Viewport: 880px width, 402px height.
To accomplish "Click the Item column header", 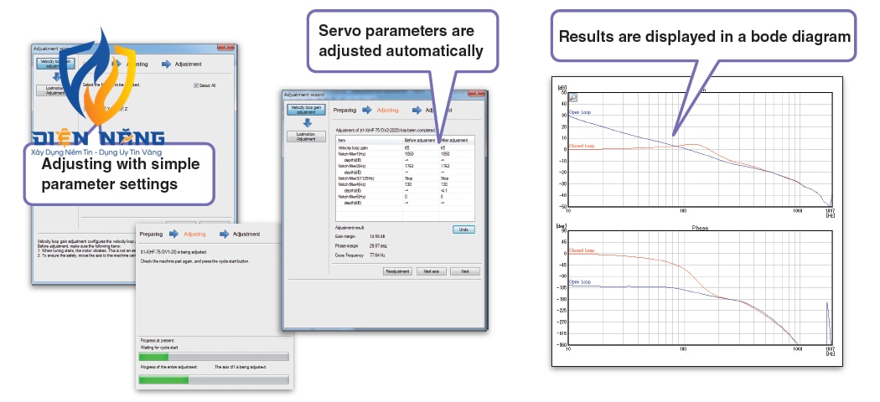I will [x=370, y=140].
